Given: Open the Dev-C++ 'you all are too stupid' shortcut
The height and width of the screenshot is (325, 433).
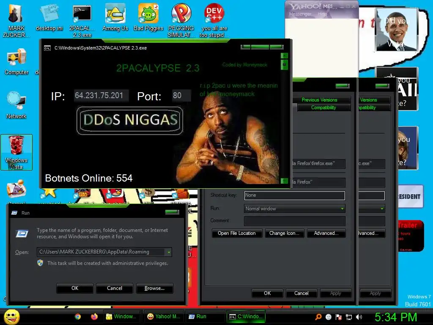Looking at the screenshot, I should pos(214,21).
